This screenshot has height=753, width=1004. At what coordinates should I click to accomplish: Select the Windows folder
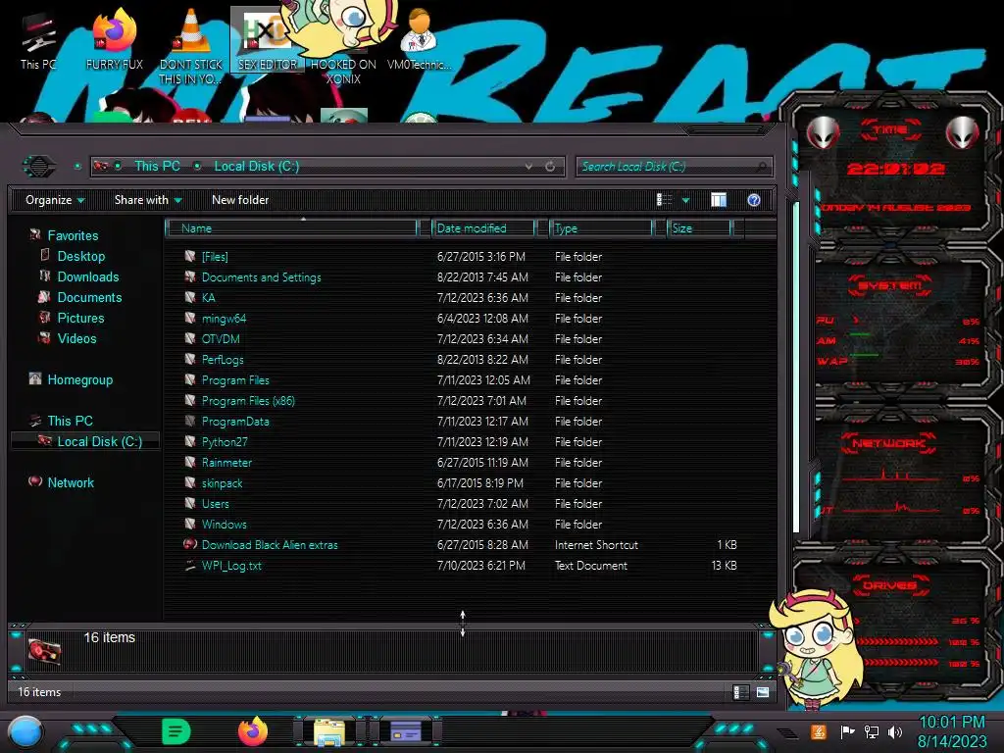point(224,524)
